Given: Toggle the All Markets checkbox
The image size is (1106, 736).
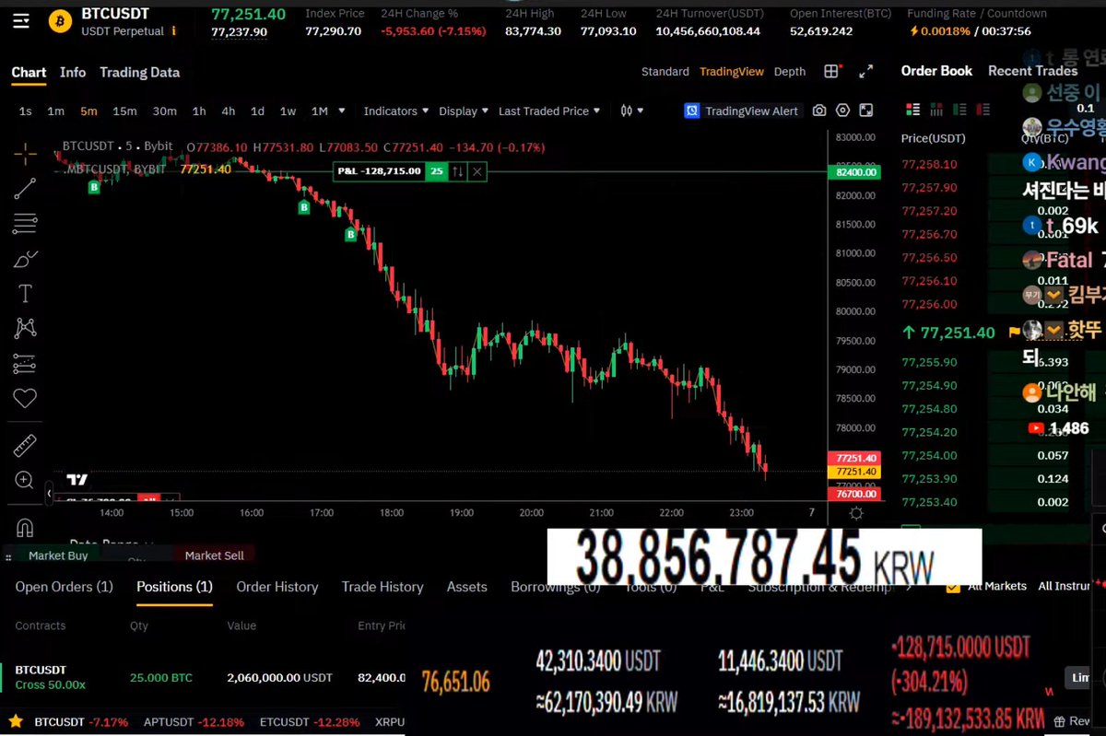Looking at the screenshot, I should 952,586.
